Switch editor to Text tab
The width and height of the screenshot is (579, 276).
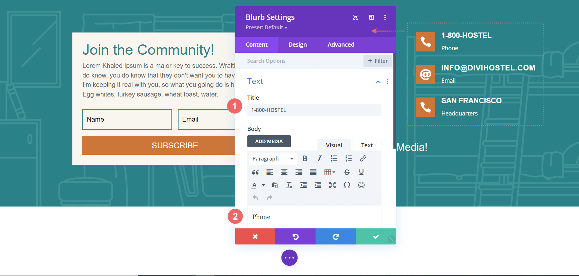coord(367,145)
